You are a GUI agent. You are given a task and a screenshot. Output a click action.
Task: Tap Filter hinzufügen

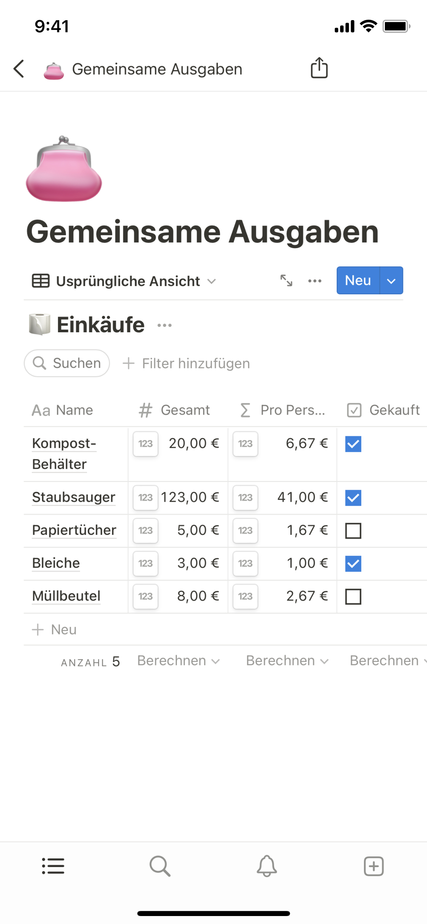pyautogui.click(x=187, y=363)
